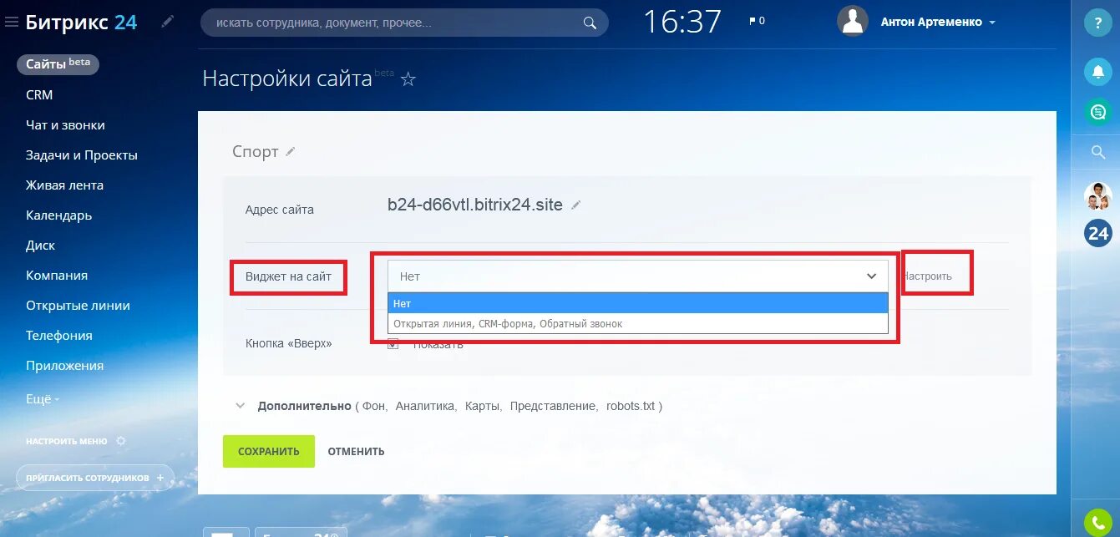Viewport: 1120px width, 537px height.
Task: Open Задачи и Проекты in left menu
Action: point(82,155)
